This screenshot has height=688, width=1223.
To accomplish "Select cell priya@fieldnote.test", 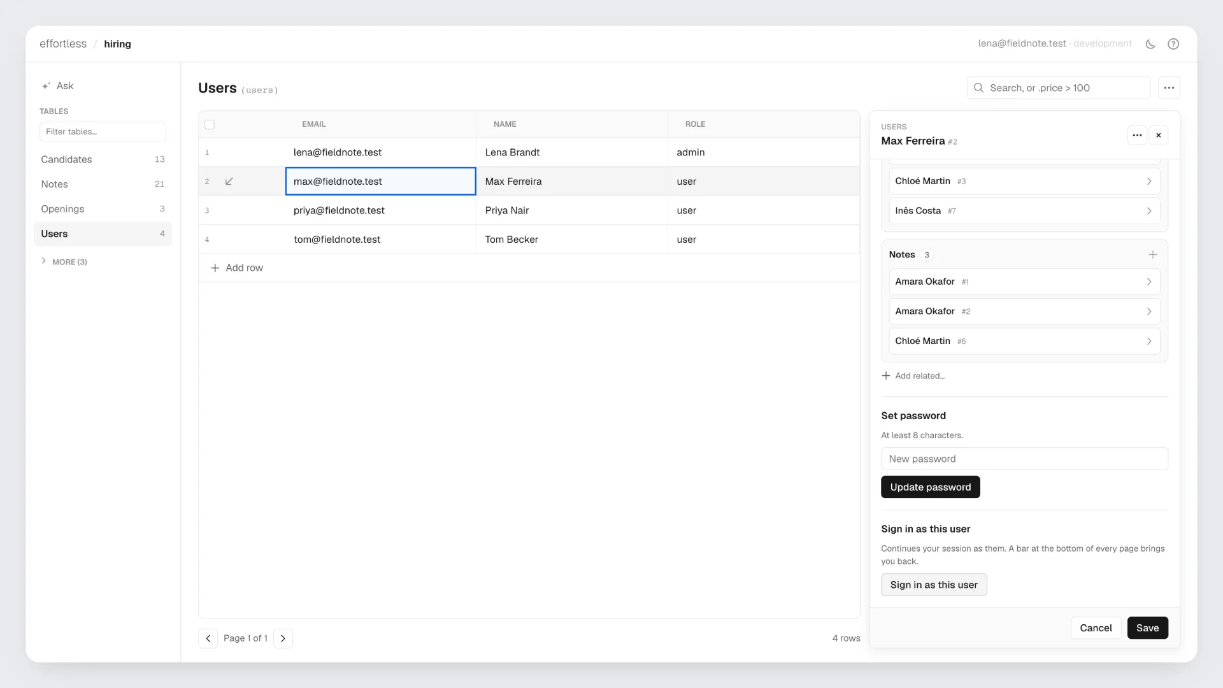I will tap(381, 211).
